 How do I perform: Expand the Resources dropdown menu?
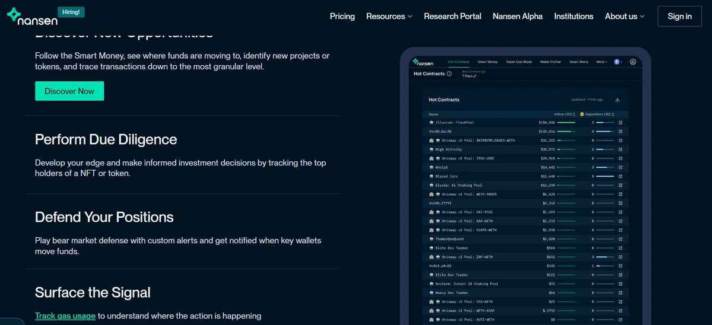point(389,16)
